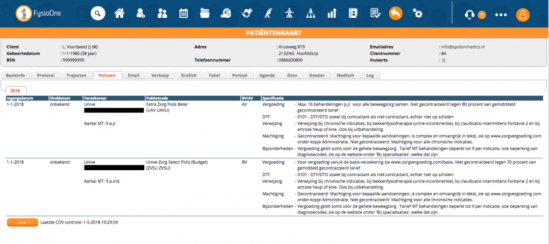Open the Verkoop tab
Screen dimensions: 549x244
160,75
